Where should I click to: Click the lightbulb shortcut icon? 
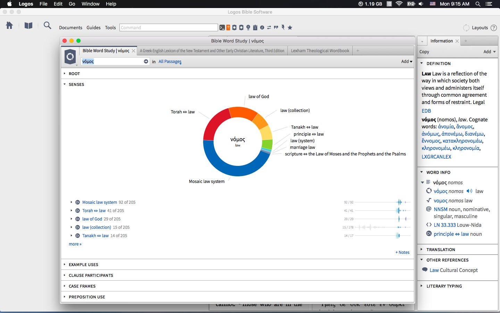point(248,27)
